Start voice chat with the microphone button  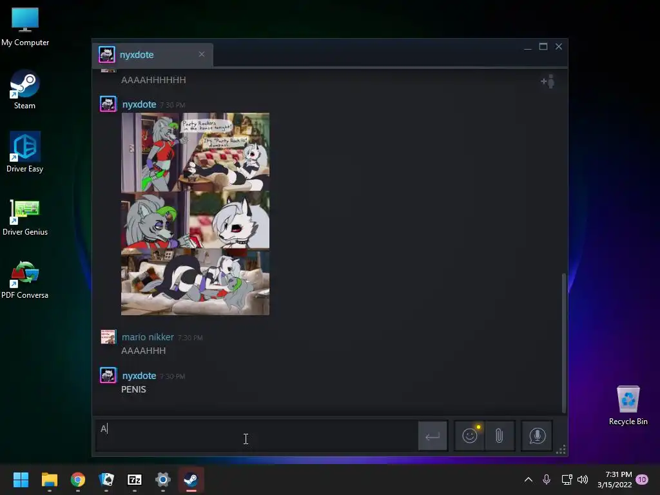tap(537, 436)
